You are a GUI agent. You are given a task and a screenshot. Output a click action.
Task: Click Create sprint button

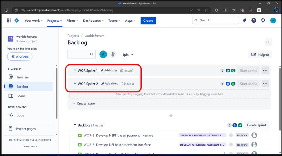pos(256,125)
